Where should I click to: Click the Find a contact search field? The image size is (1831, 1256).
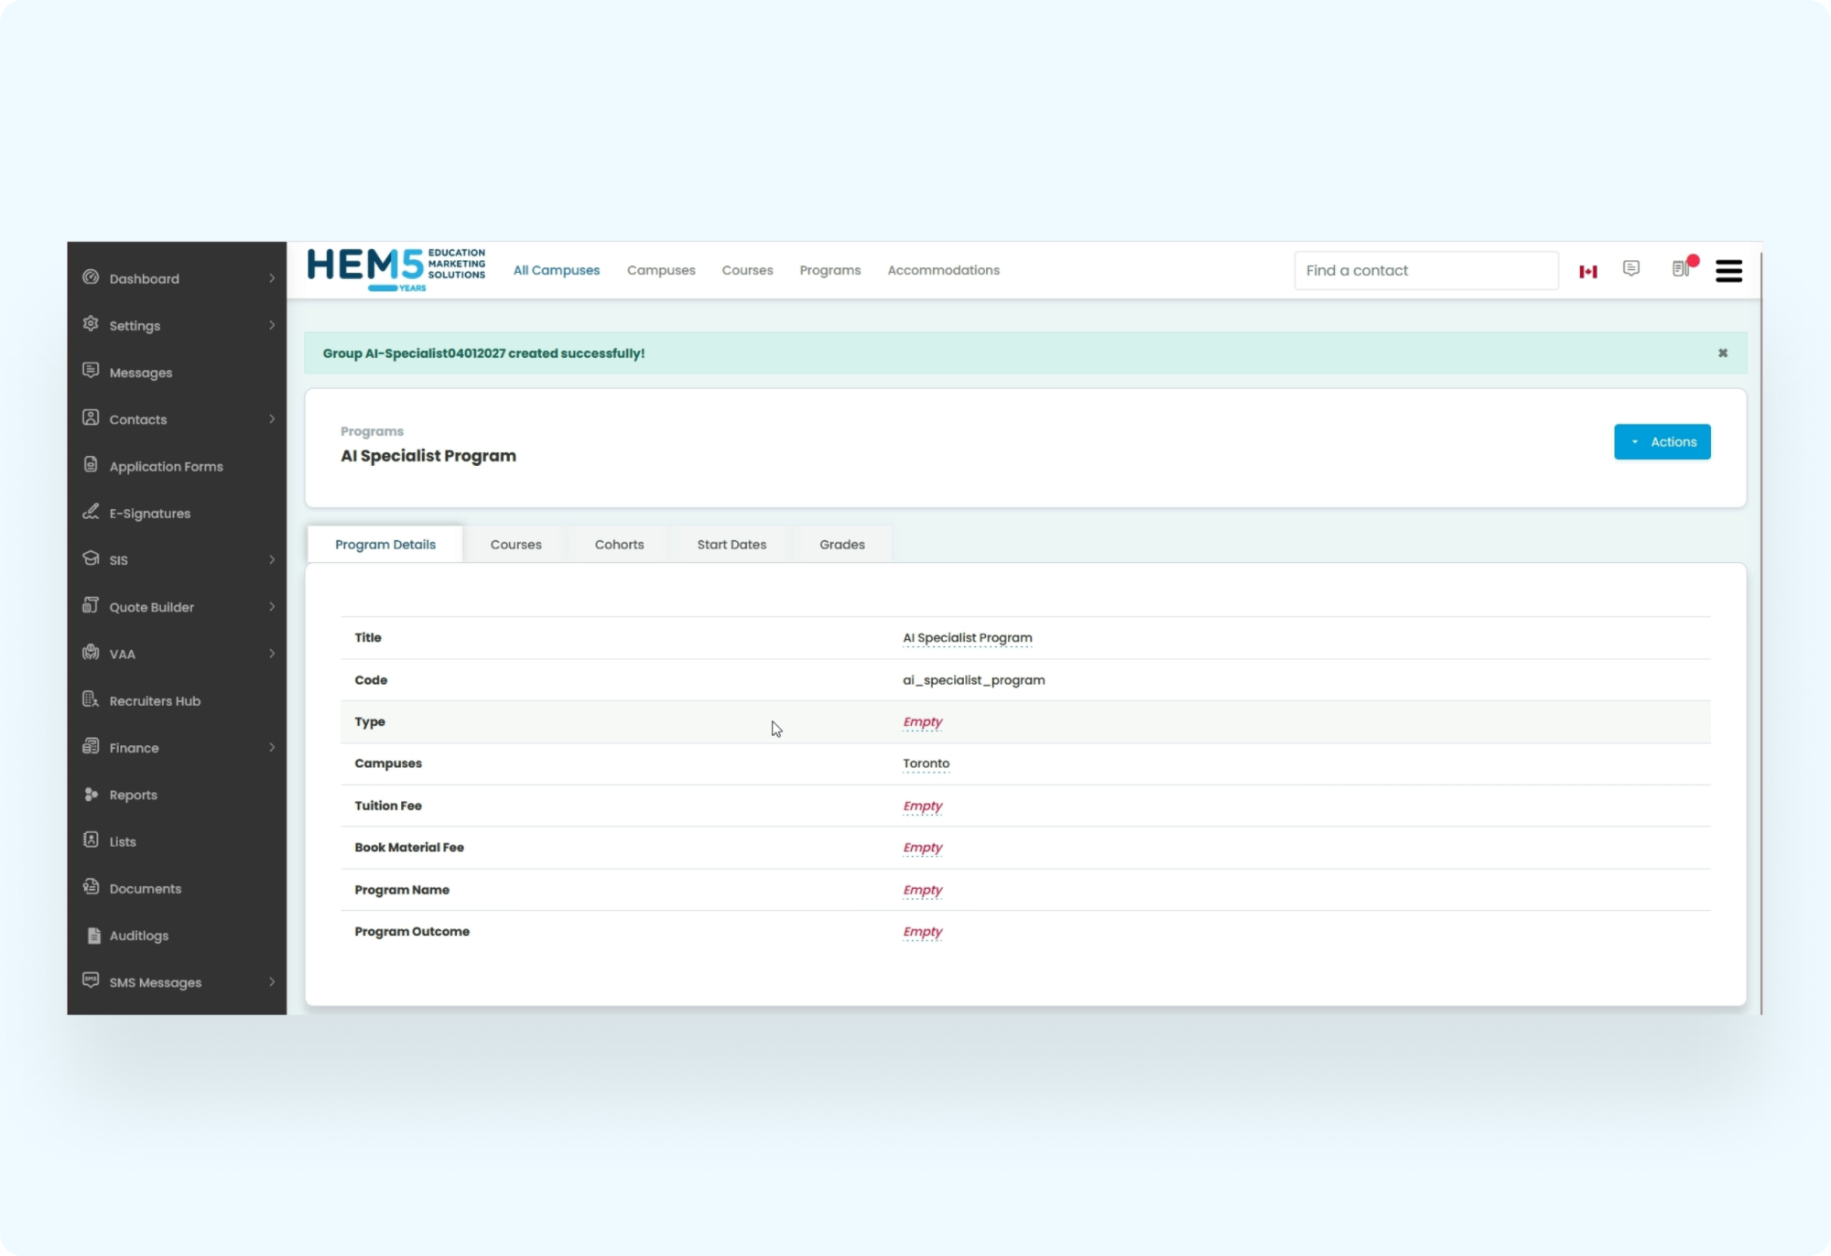click(1425, 271)
